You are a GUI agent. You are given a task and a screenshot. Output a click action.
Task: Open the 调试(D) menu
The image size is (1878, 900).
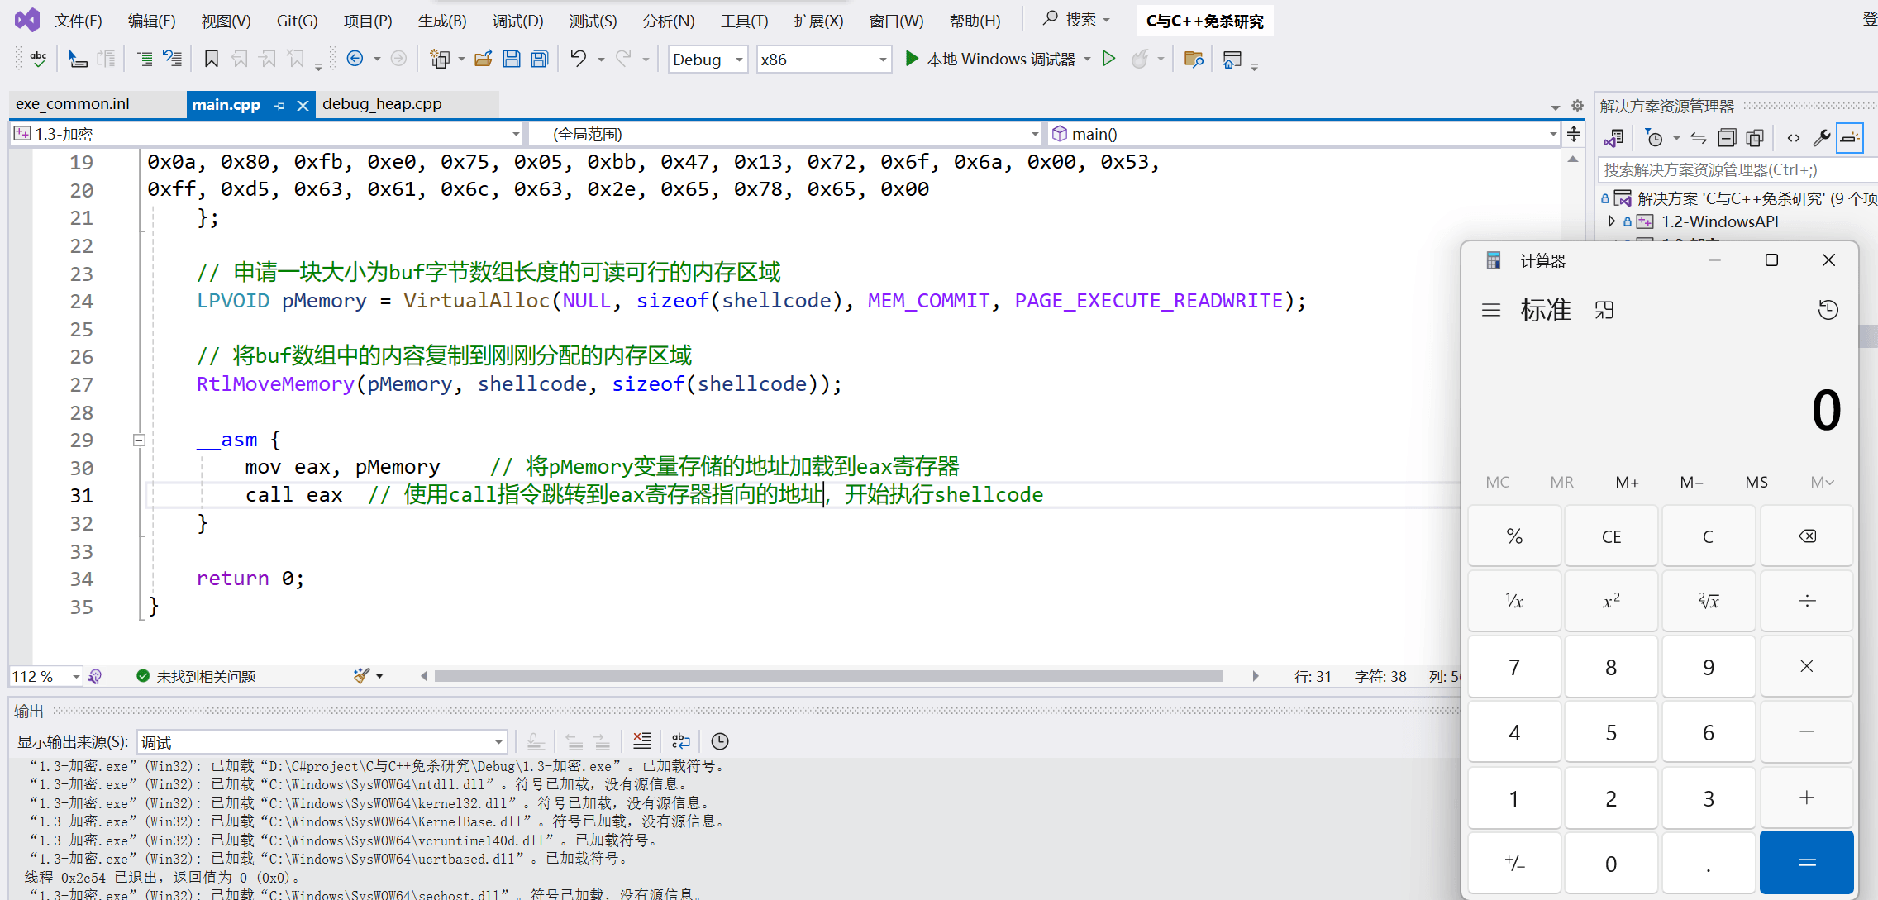pyautogui.click(x=517, y=21)
